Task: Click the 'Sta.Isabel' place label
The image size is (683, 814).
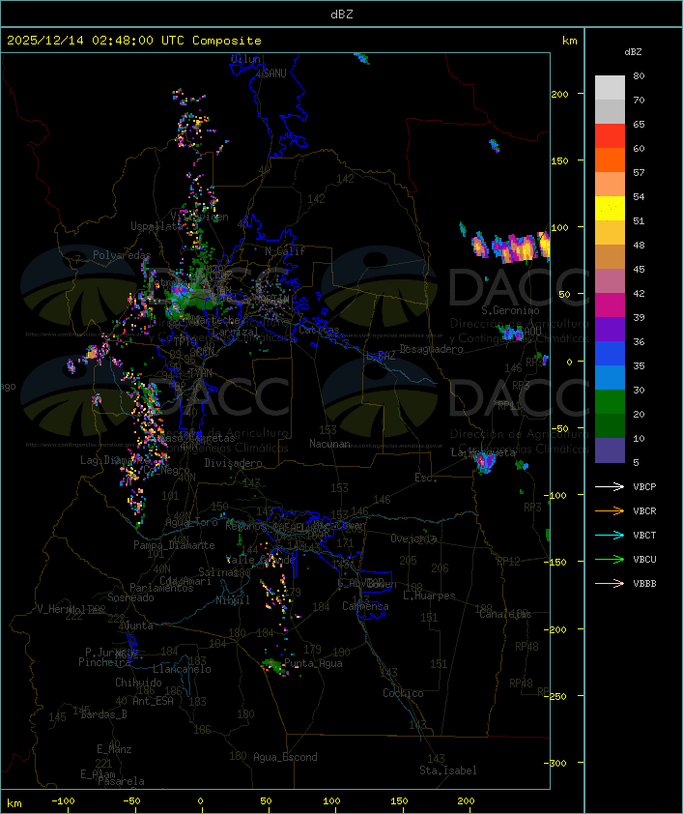Action: pyautogui.click(x=448, y=770)
